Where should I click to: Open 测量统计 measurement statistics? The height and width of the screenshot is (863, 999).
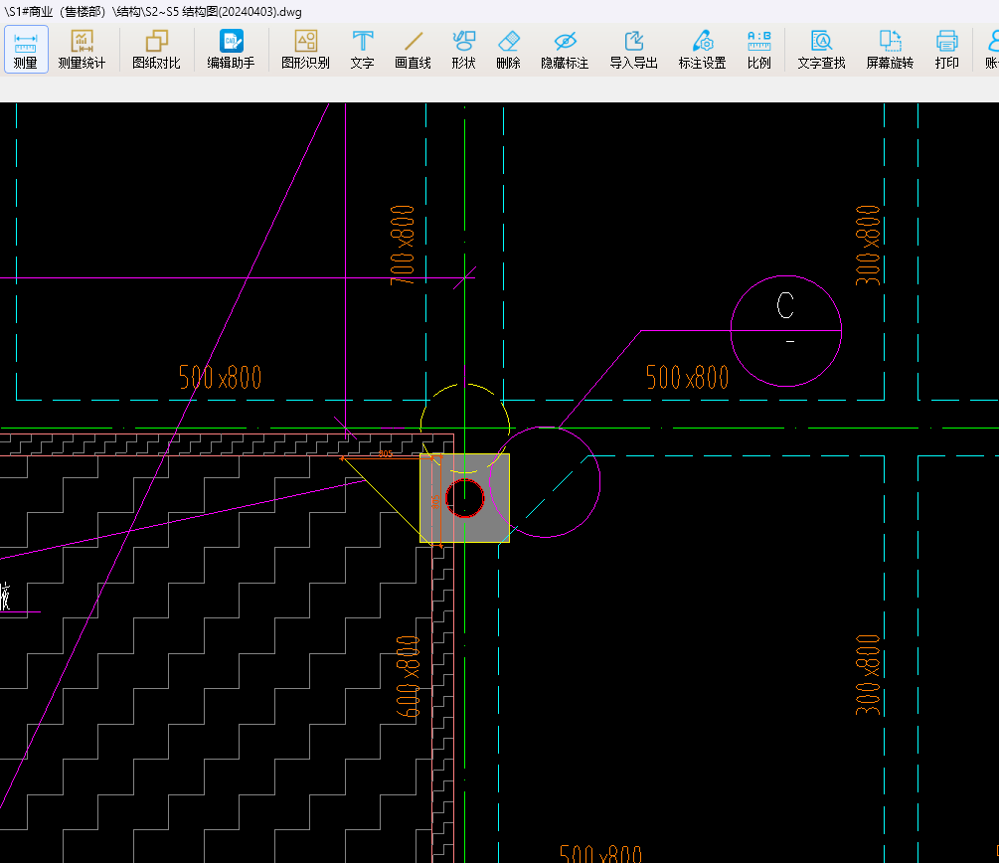[x=82, y=50]
